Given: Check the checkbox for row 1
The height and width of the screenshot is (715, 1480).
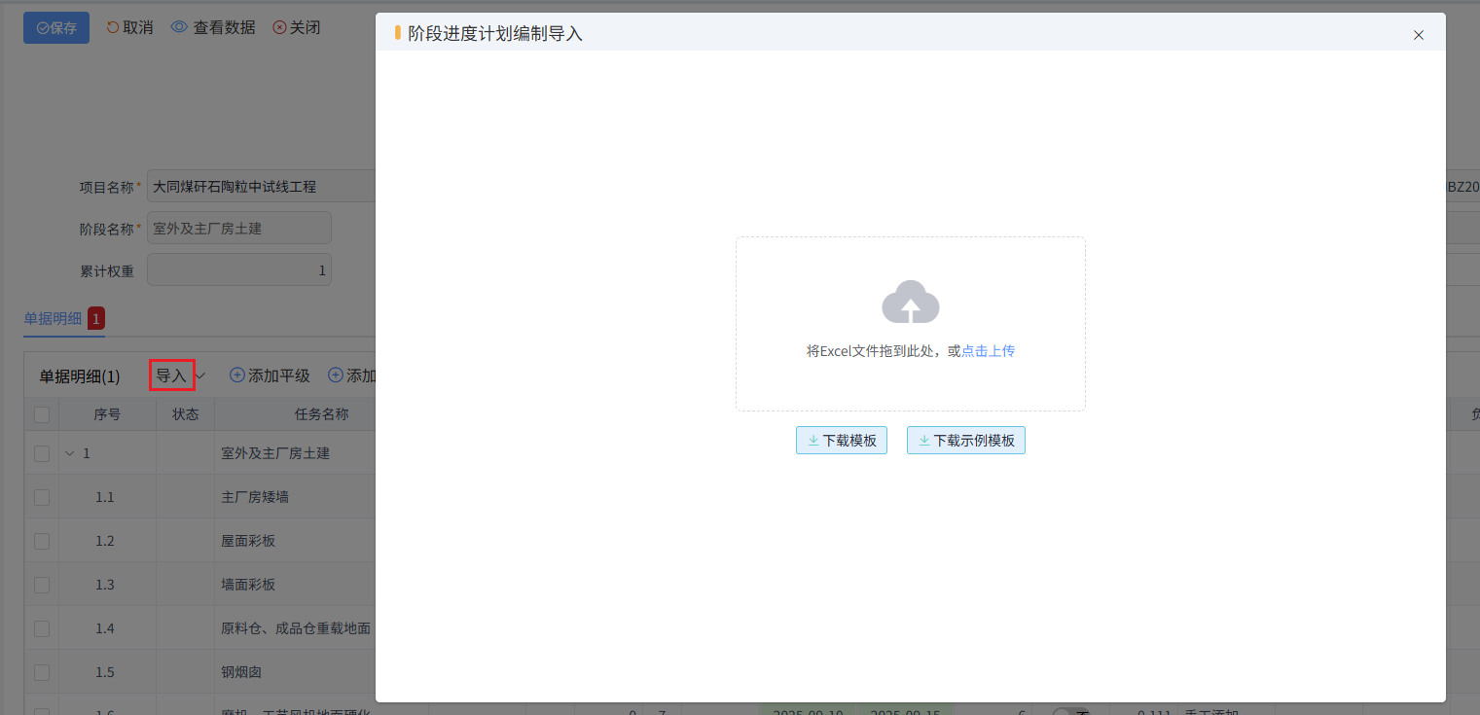Looking at the screenshot, I should pyautogui.click(x=42, y=453).
